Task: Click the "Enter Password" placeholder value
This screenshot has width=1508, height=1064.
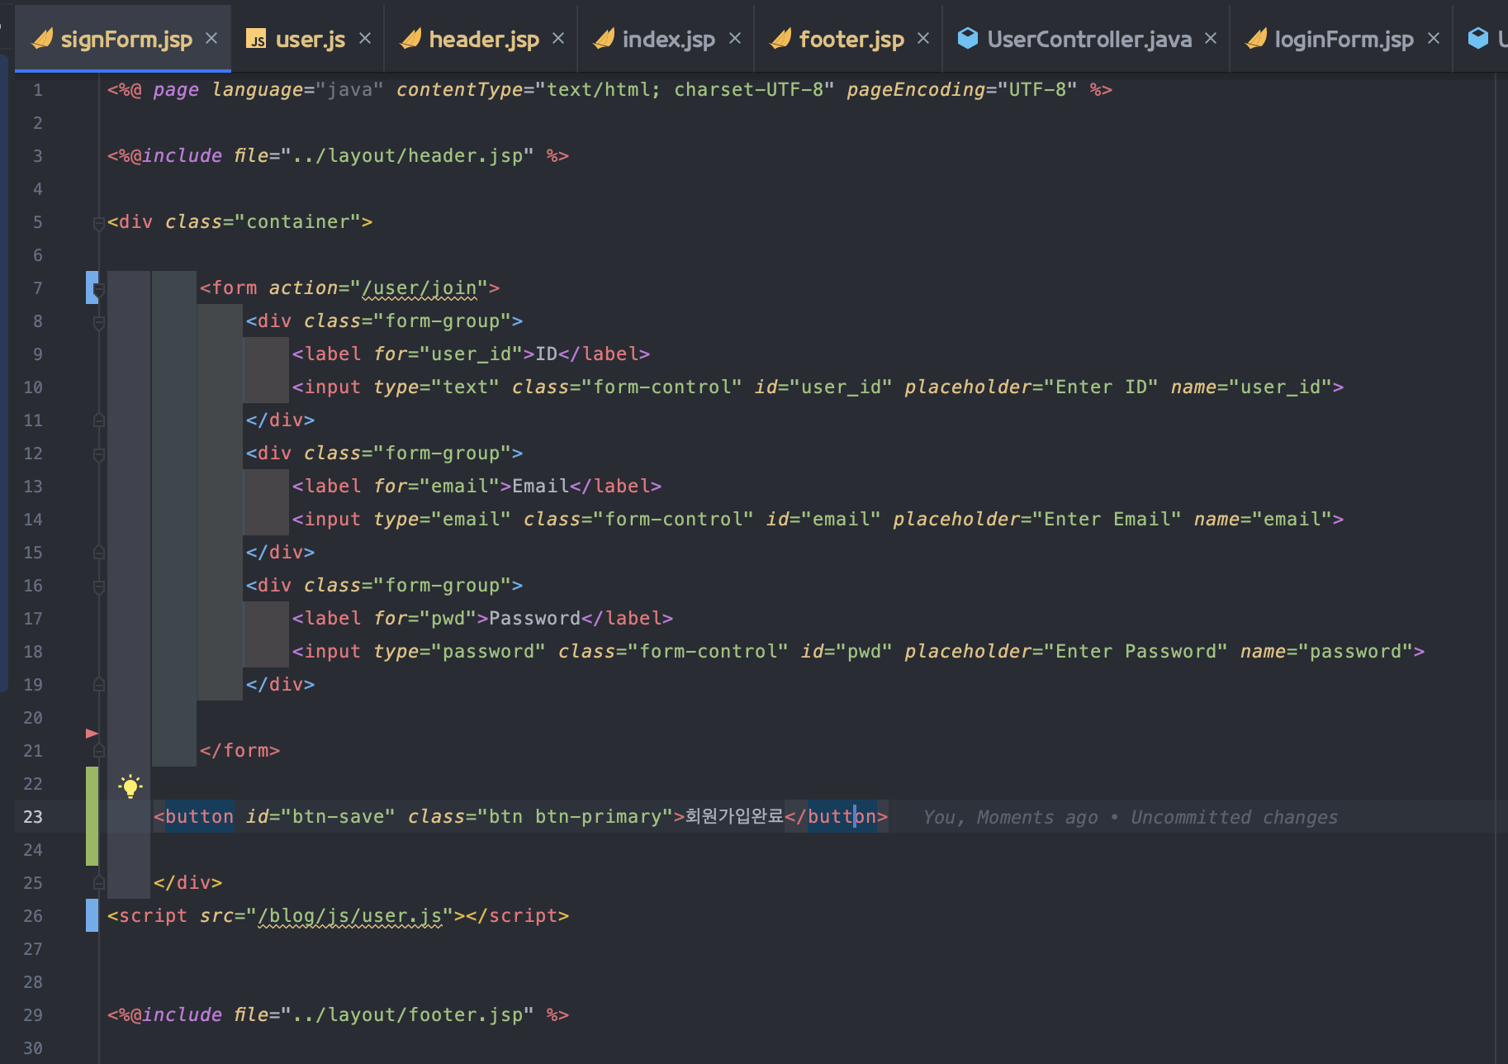Action: coord(1136,651)
